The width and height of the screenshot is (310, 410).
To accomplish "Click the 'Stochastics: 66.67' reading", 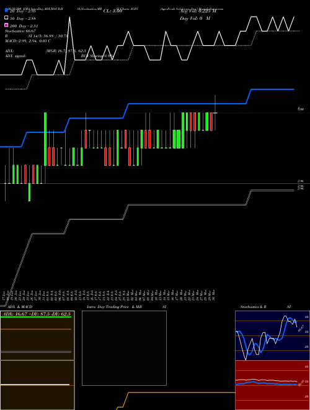I will (20, 31).
